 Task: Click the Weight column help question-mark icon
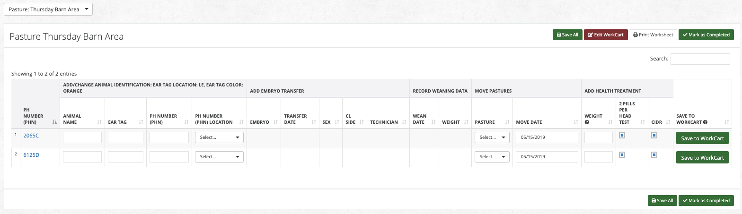587,122
